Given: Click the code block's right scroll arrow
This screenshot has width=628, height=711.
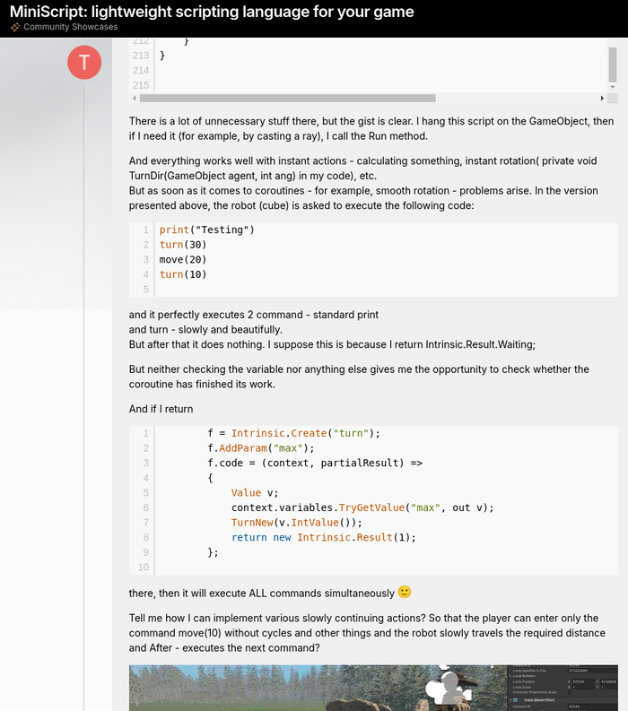Looking at the screenshot, I should click(603, 98).
